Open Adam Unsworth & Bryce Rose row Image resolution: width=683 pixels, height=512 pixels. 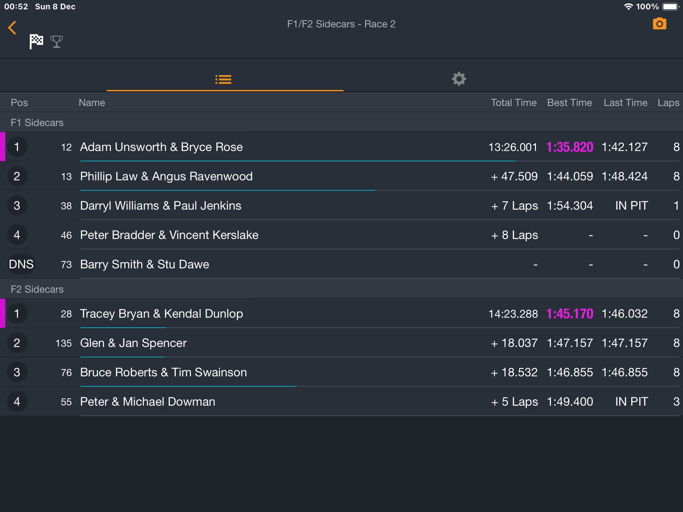341,147
